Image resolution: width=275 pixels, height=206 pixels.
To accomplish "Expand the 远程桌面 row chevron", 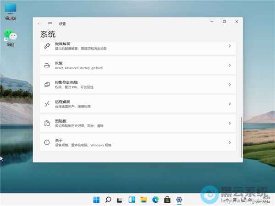I will (229, 104).
